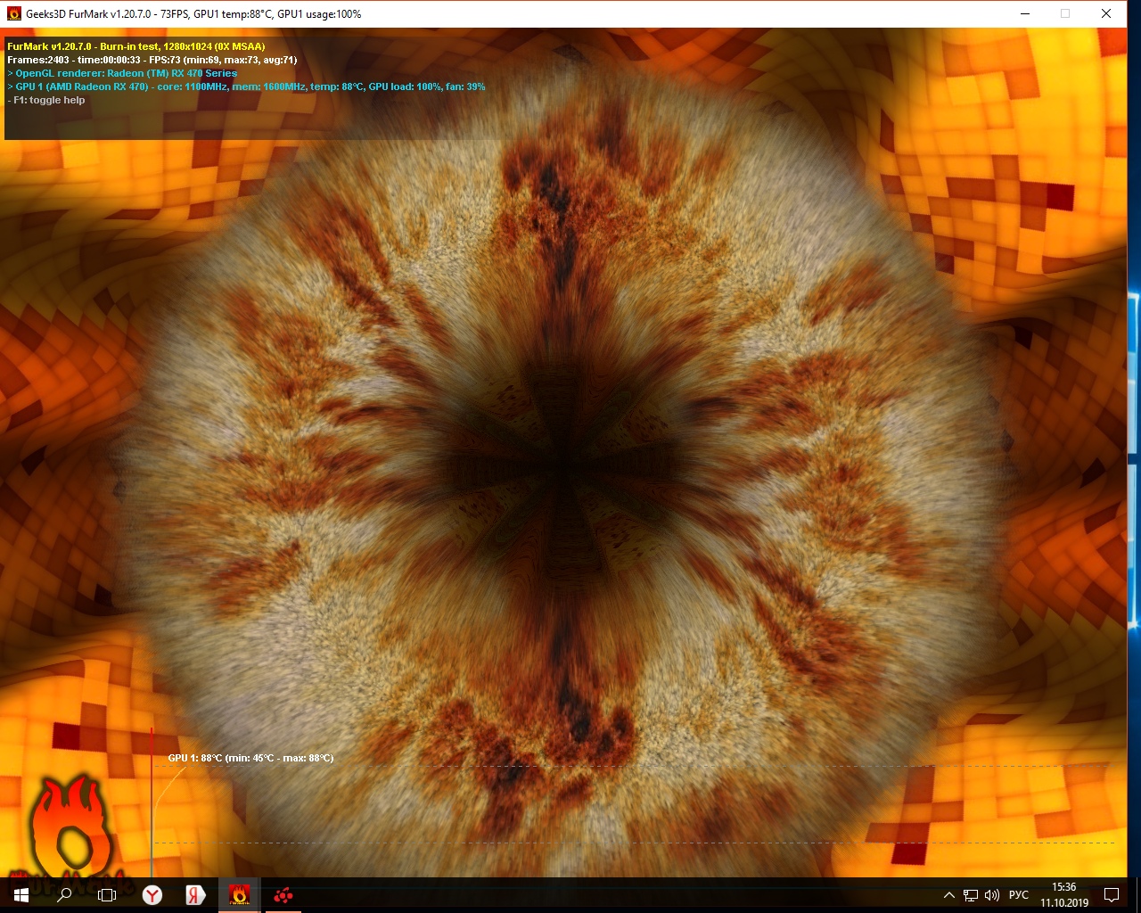The height and width of the screenshot is (913, 1141).
Task: Open the clock and calendar flyout
Action: (1064, 895)
